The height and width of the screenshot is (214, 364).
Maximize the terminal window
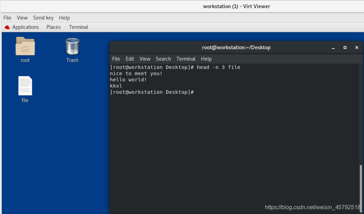345,48
